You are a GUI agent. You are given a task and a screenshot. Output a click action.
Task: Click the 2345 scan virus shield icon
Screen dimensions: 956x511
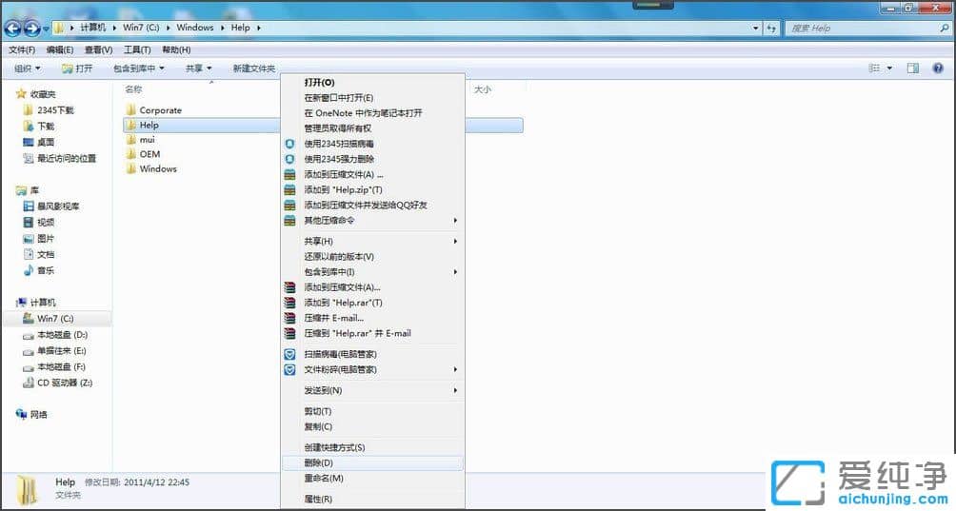pyautogui.click(x=289, y=144)
